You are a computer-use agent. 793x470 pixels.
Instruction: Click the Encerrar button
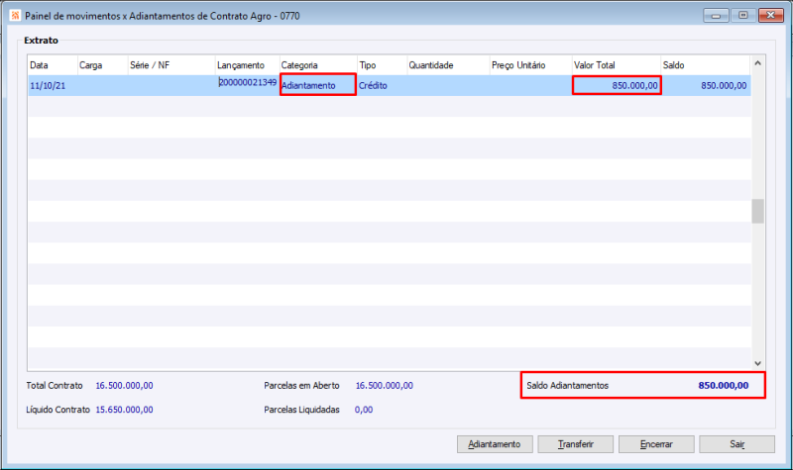pos(656,444)
